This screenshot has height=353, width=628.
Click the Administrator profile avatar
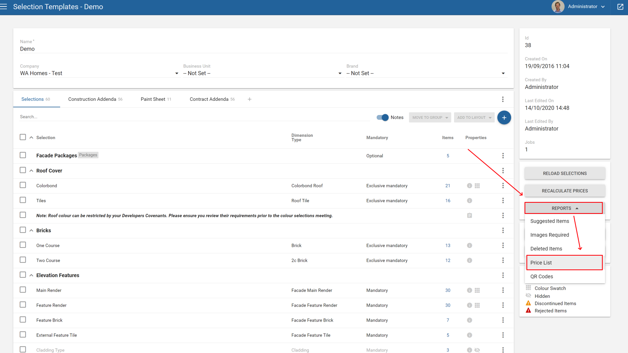point(558,7)
